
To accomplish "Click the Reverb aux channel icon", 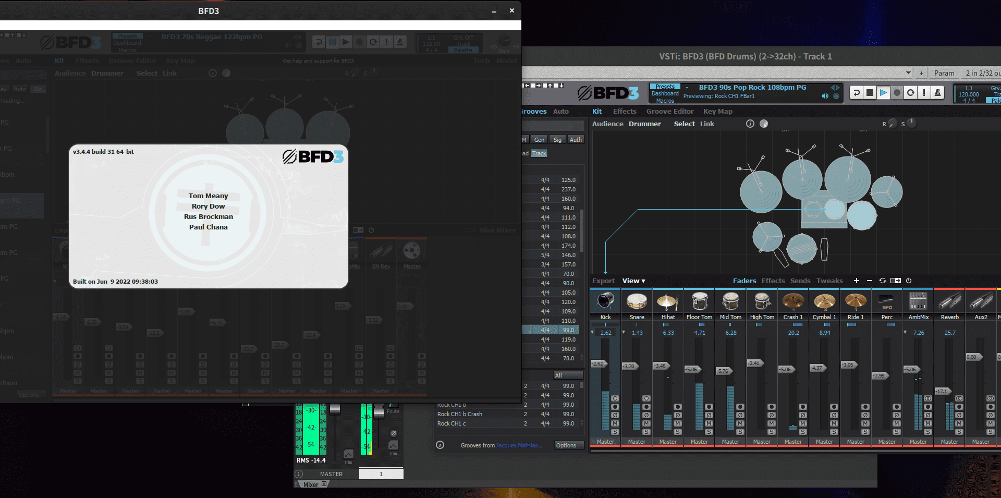I will [949, 301].
